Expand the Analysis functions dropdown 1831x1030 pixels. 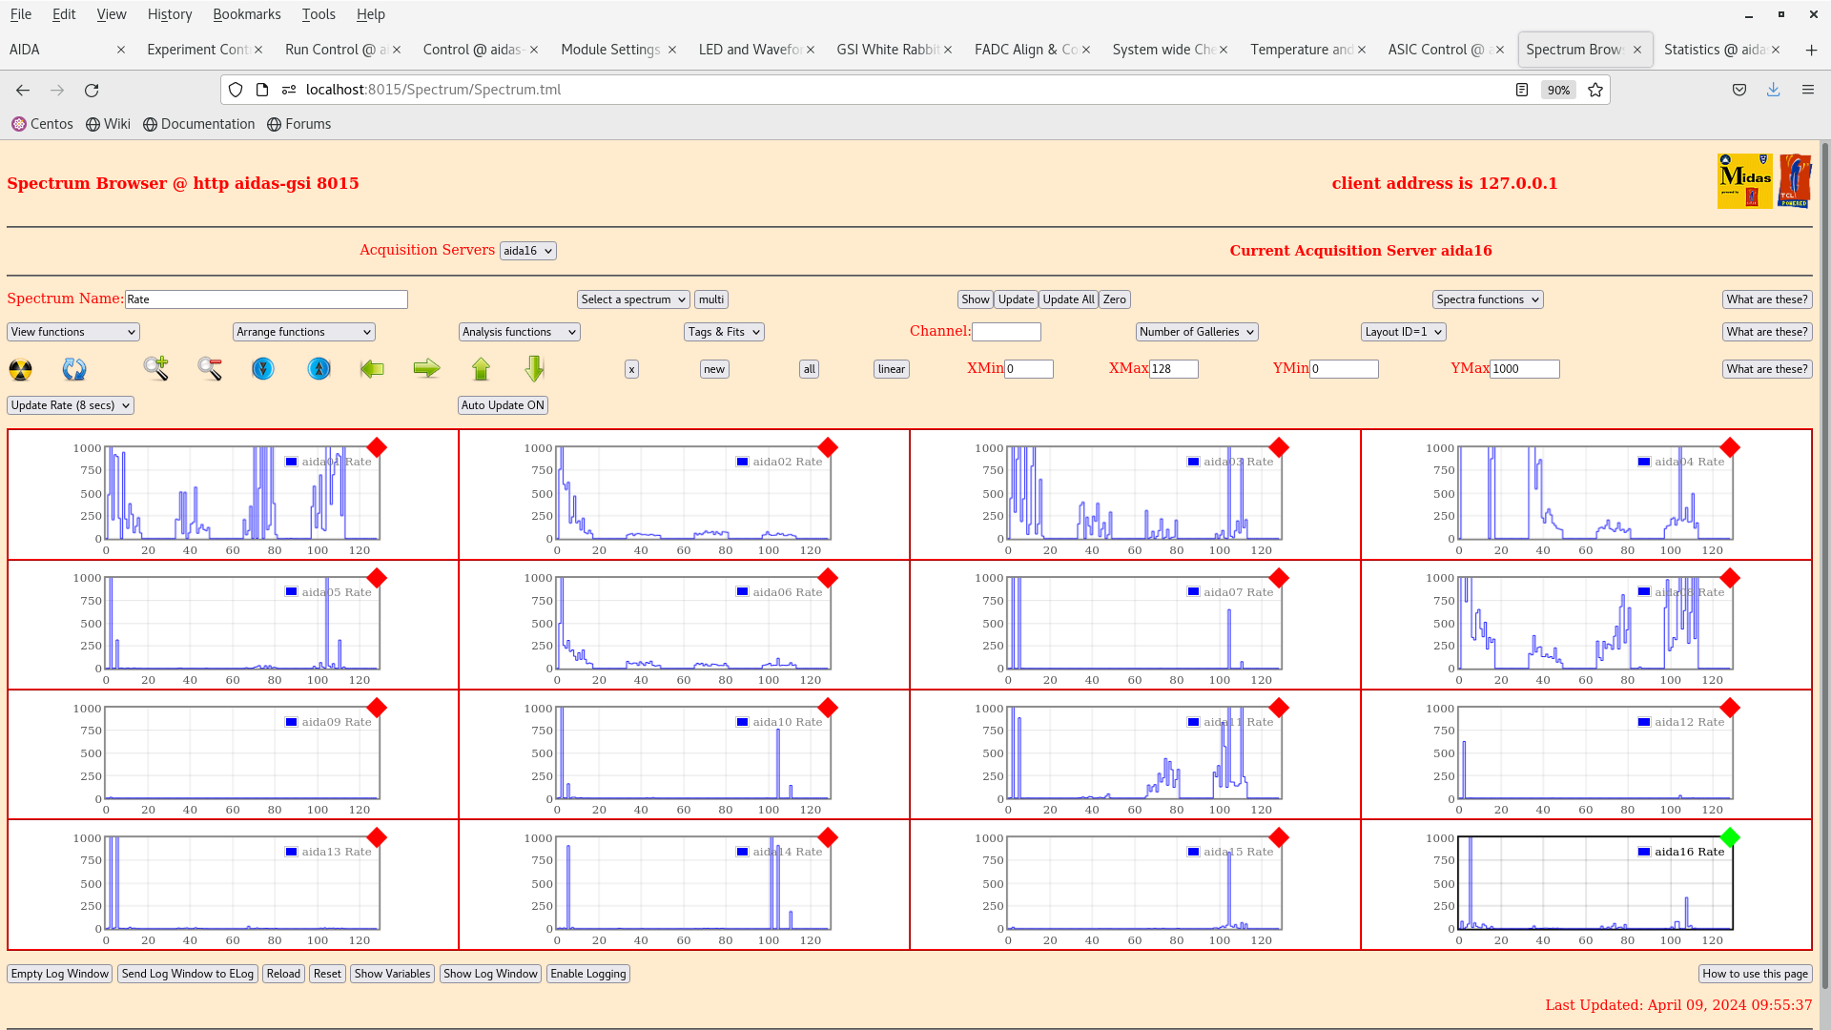(519, 332)
